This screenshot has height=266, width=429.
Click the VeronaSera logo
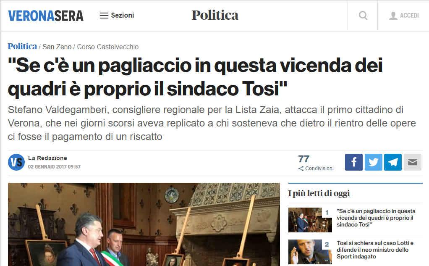click(46, 16)
